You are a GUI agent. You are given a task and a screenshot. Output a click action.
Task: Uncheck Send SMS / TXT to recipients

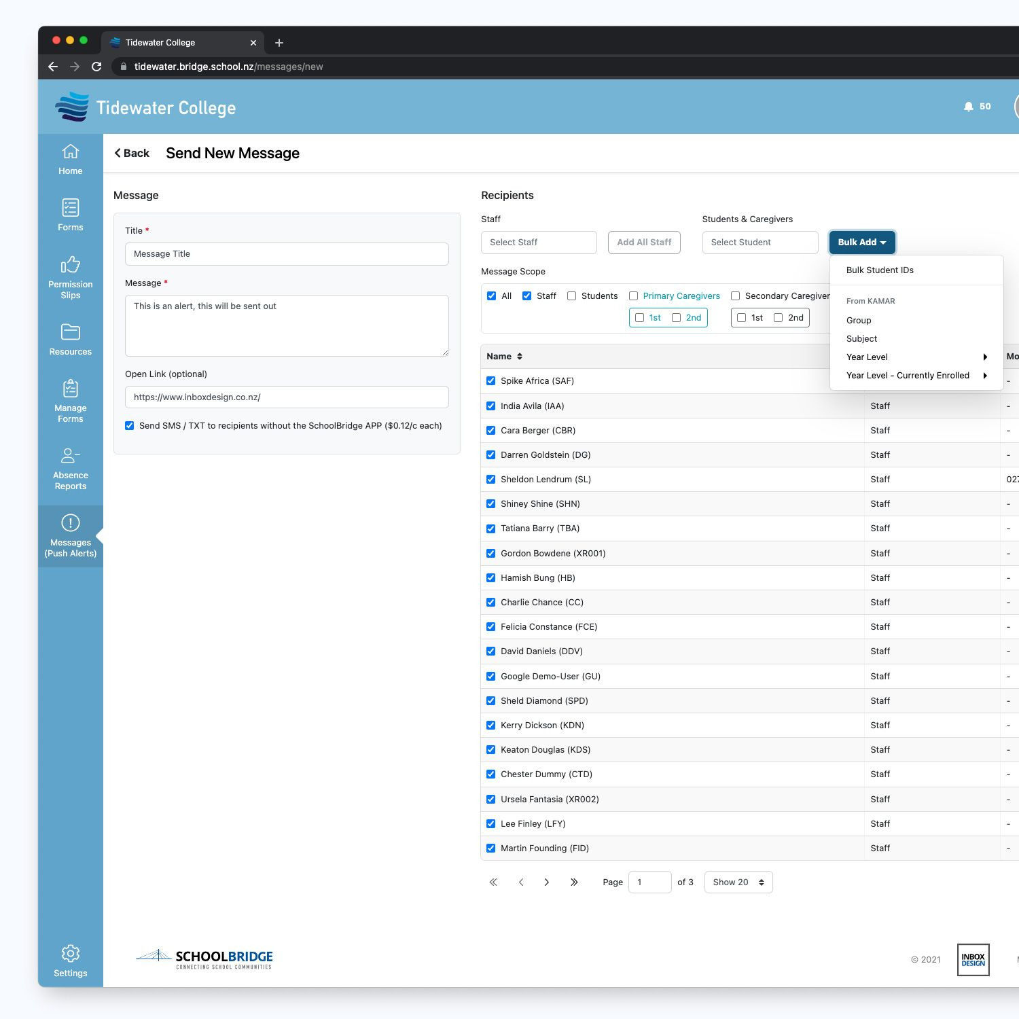coord(130,425)
